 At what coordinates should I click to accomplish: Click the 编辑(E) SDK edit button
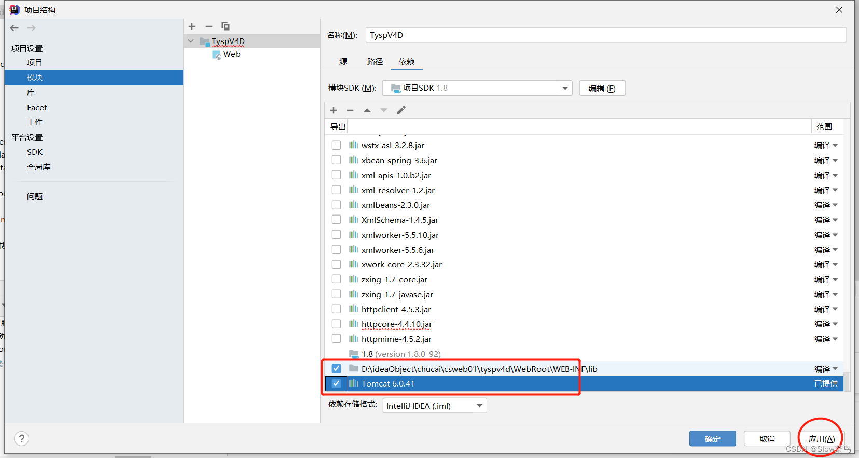pyautogui.click(x=602, y=88)
